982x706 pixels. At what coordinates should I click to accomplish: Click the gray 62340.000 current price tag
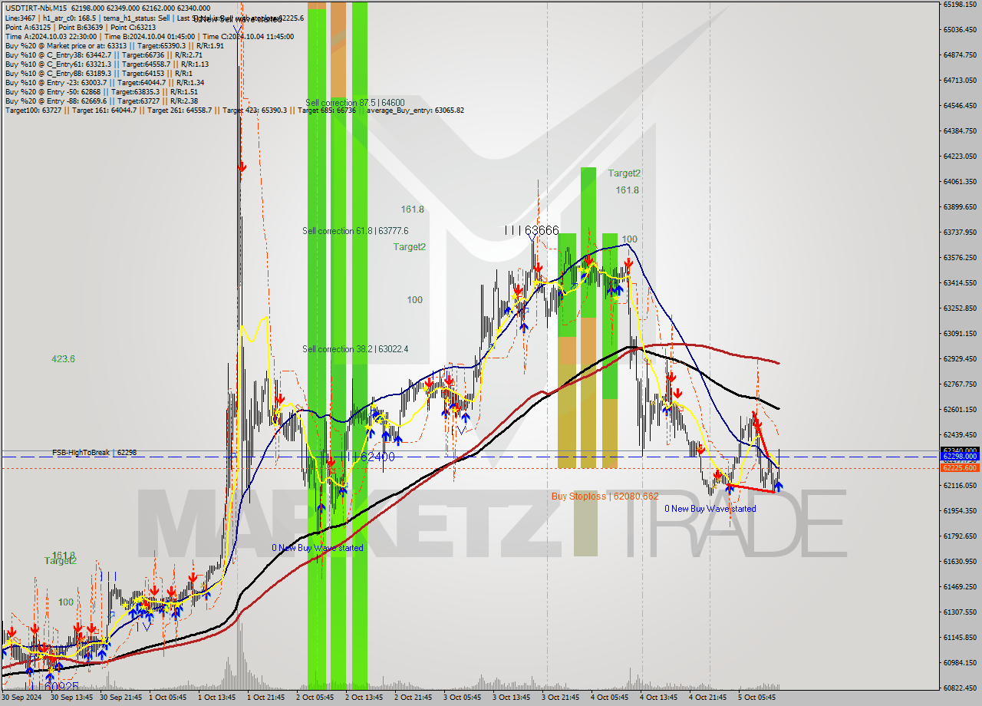click(960, 450)
